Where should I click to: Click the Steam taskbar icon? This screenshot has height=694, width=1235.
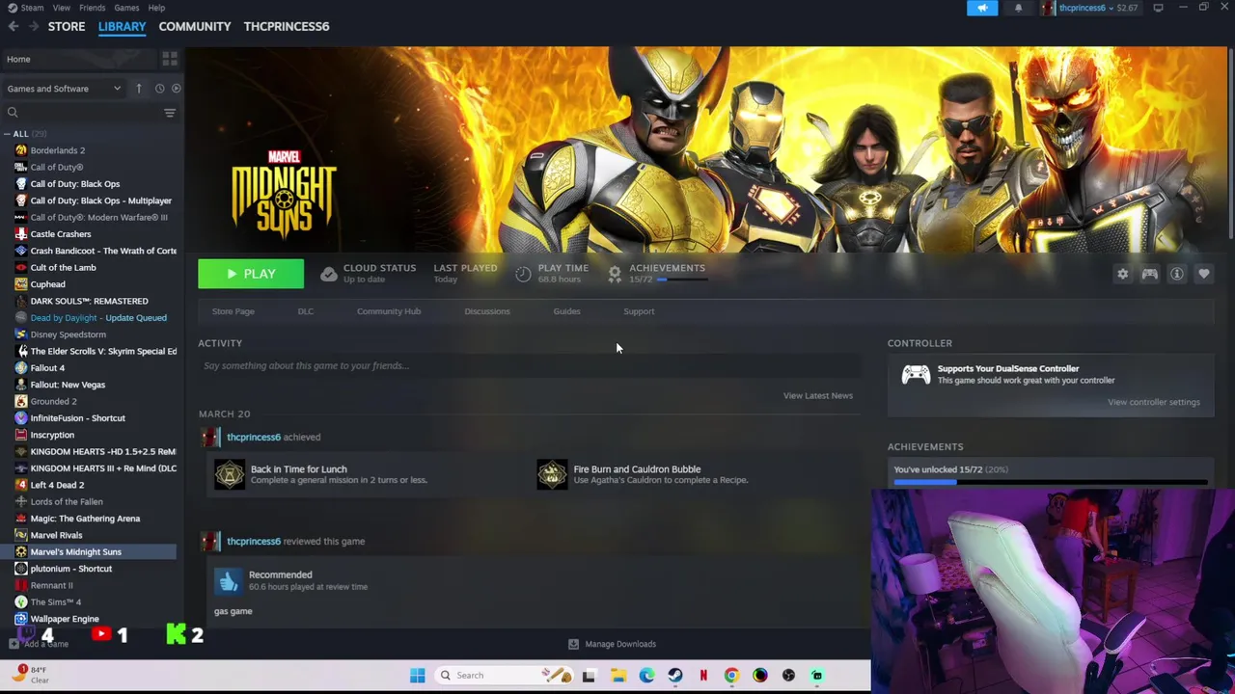click(x=675, y=676)
